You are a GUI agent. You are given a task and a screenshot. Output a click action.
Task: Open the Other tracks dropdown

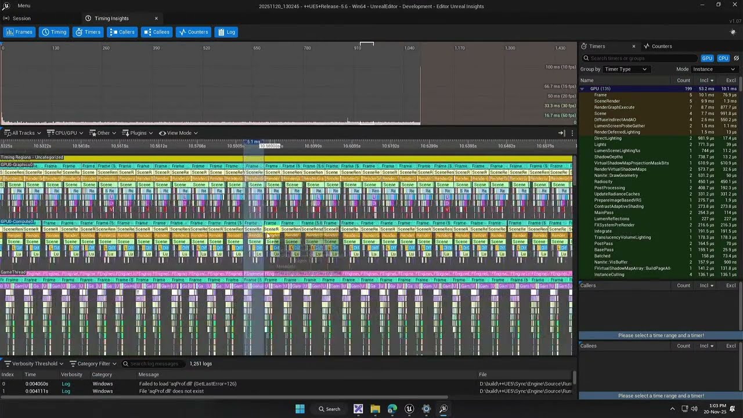click(x=103, y=133)
